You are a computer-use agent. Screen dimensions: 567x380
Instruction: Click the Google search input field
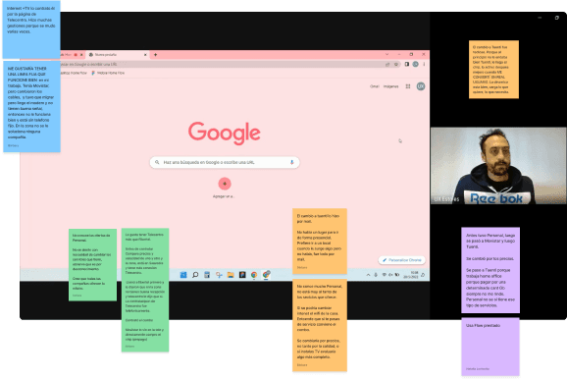[x=225, y=162]
